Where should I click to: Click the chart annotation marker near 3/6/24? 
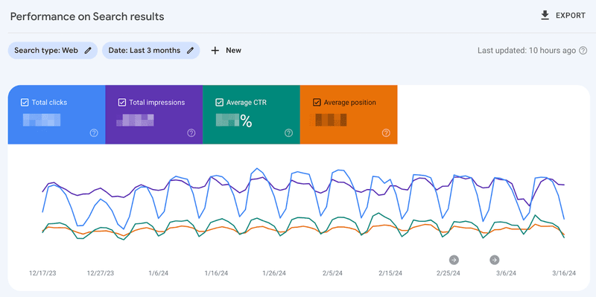(x=495, y=260)
